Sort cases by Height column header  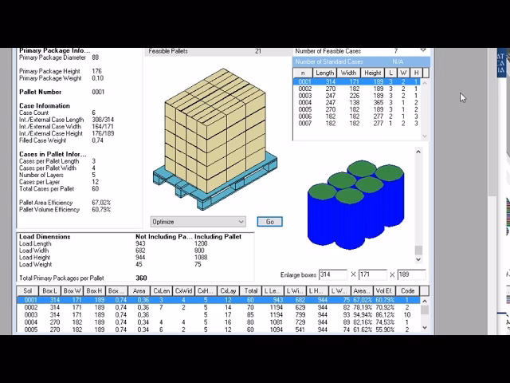point(371,73)
